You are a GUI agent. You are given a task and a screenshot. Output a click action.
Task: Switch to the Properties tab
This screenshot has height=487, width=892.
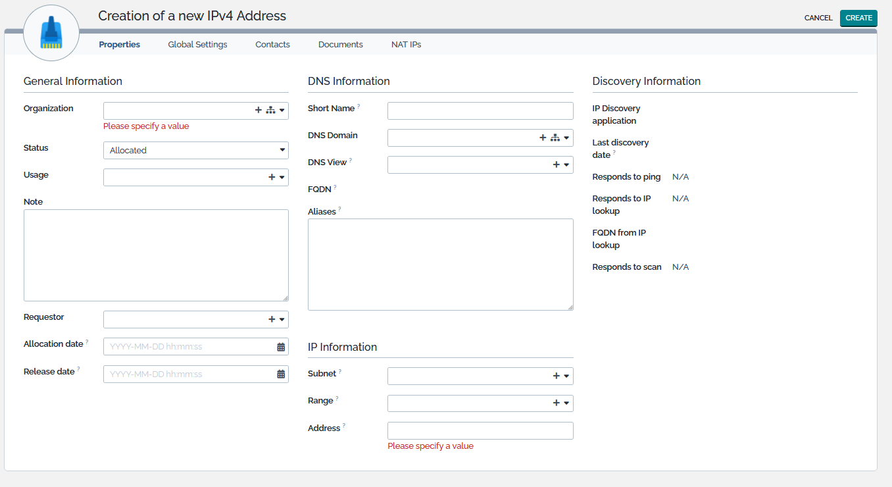119,45
